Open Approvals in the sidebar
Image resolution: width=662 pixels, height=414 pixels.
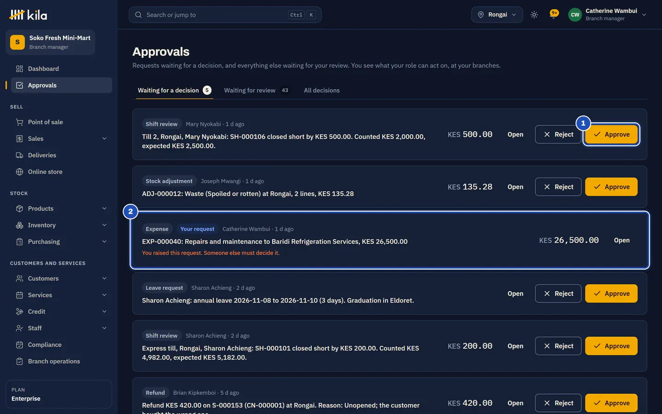[x=62, y=85]
